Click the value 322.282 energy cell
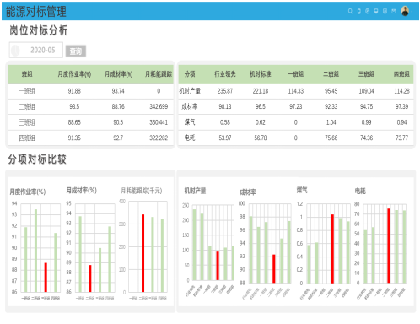This screenshot has height=324, width=420. tap(159, 138)
